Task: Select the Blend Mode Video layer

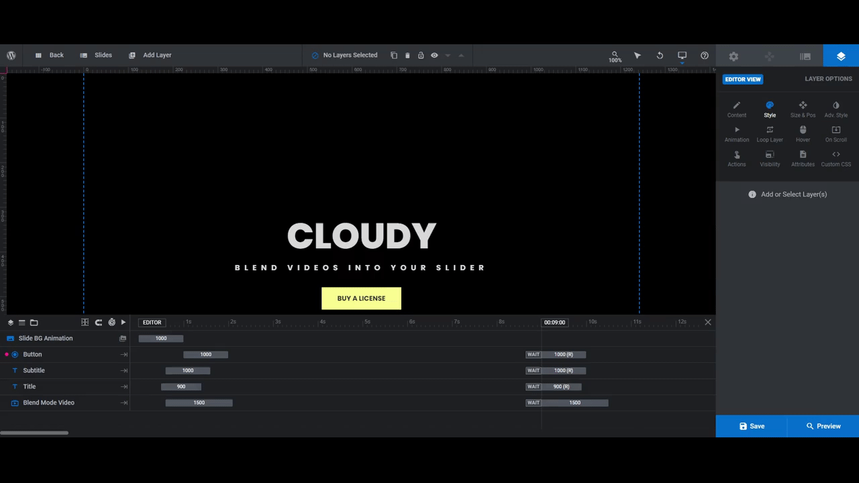Action: coord(49,402)
